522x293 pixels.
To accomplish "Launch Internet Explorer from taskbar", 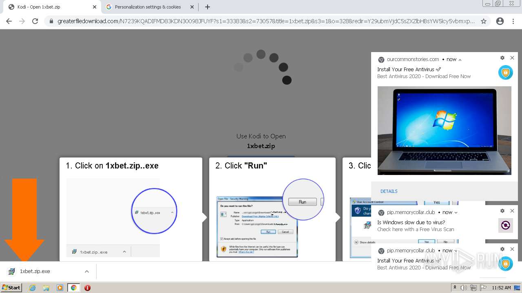I will [x=32, y=288].
